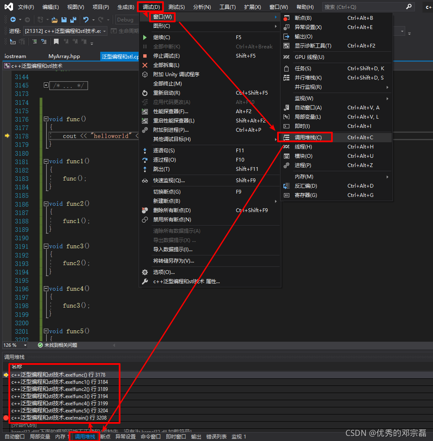Click the Visual Studio logo icon
This screenshot has height=441, width=433.
coord(9,6)
